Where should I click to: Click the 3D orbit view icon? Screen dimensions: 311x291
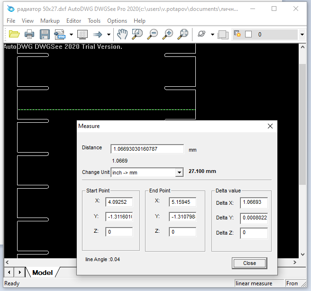click(x=201, y=34)
